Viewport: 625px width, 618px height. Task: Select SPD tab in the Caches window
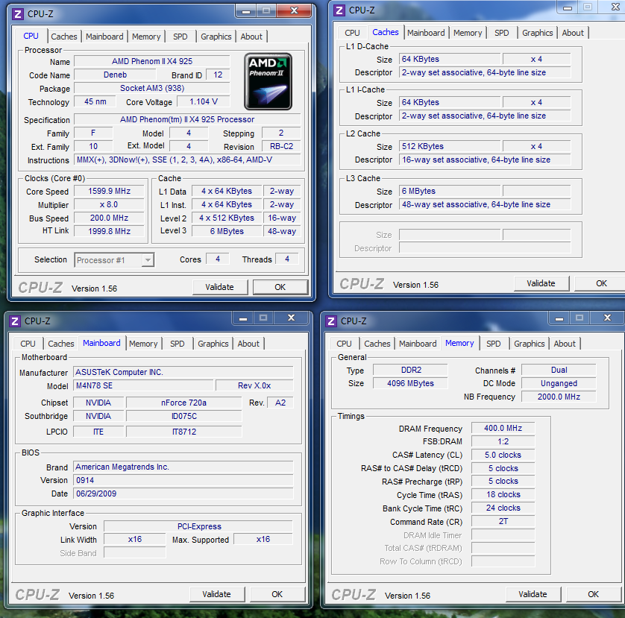click(502, 33)
